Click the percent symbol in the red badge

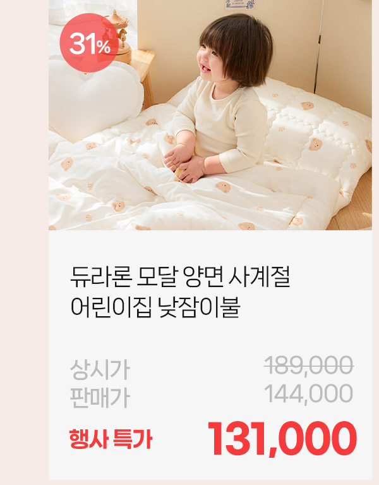coord(103,47)
